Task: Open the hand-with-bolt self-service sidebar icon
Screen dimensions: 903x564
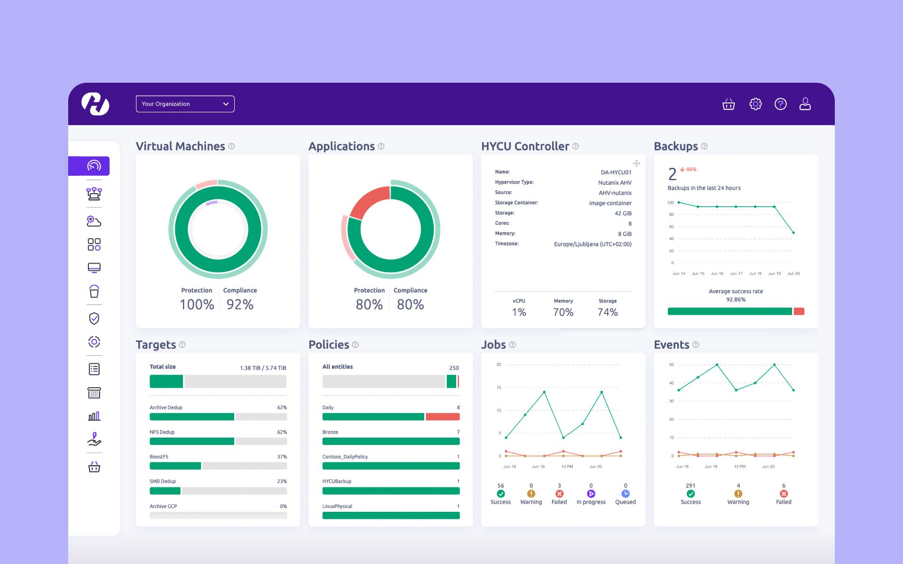Action: coord(94,439)
